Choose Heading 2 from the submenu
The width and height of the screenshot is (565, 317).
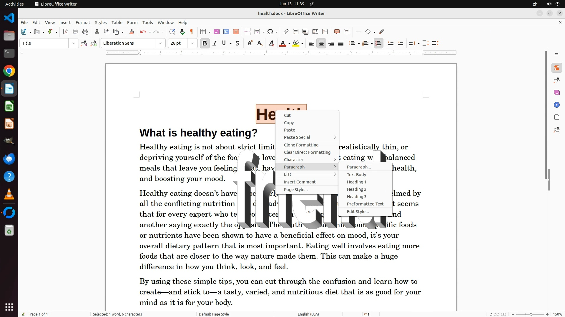click(x=356, y=189)
